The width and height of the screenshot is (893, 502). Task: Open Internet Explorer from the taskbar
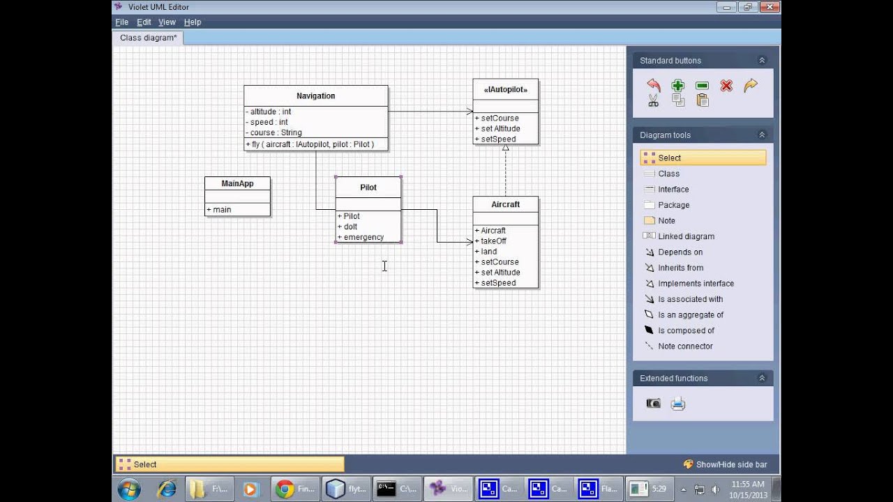[x=167, y=489]
